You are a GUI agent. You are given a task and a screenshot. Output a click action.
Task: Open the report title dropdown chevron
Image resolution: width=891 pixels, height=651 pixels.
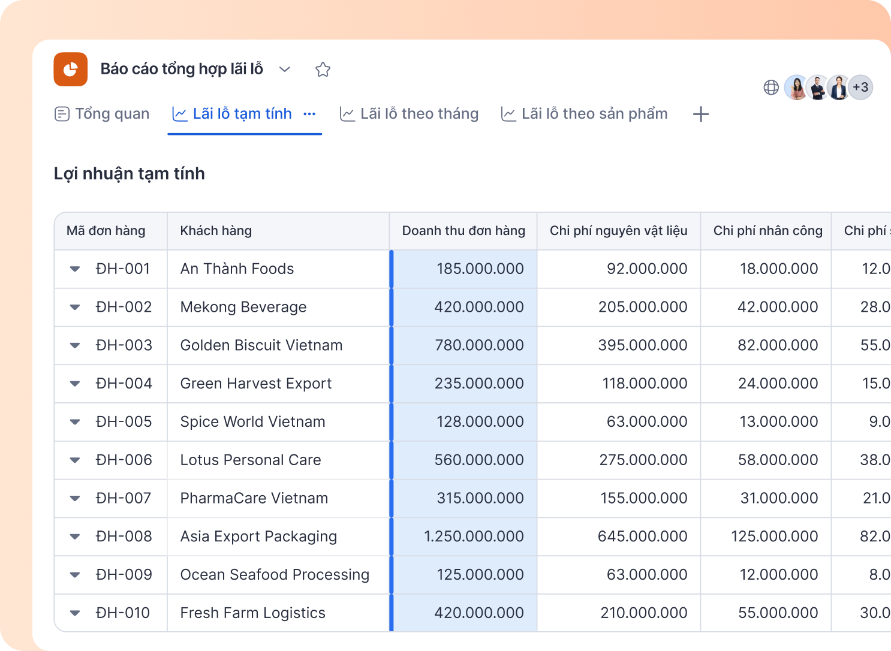pyautogui.click(x=285, y=70)
